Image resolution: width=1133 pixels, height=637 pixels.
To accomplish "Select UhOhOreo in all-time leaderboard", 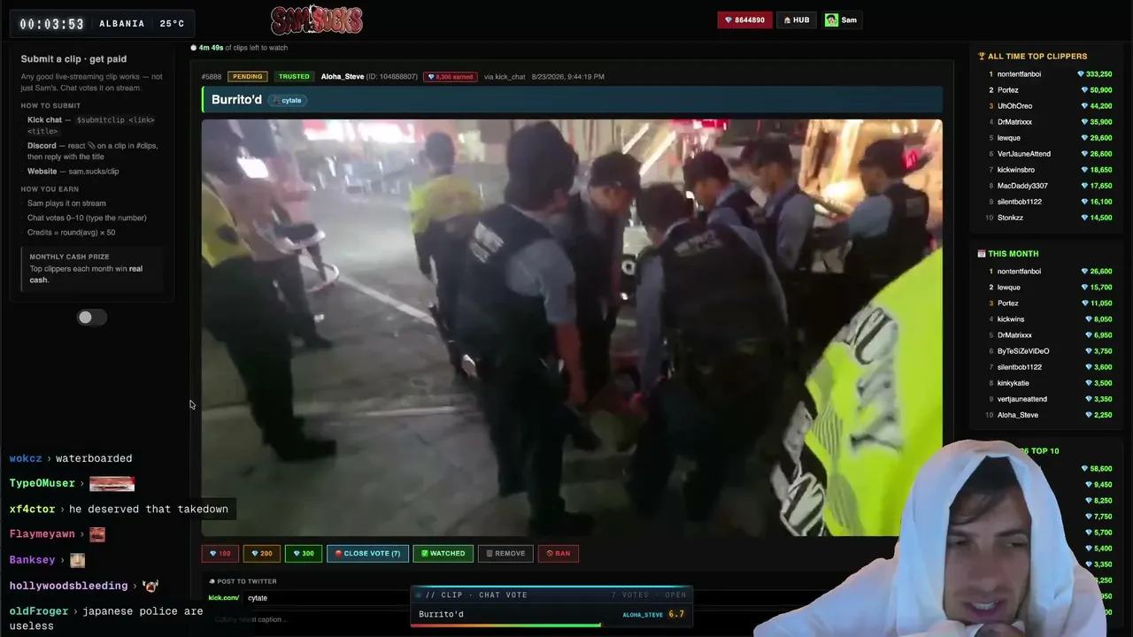I will pyautogui.click(x=1014, y=106).
